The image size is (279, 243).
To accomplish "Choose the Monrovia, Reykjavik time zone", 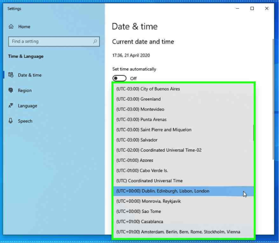I will [x=148, y=201].
